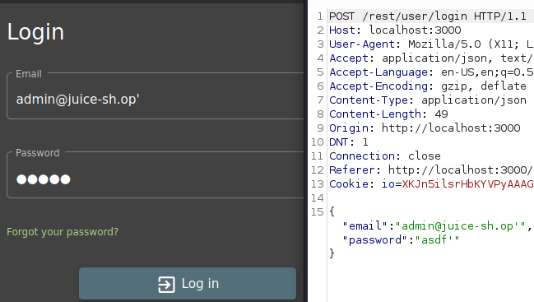
Task: Click the password JSON value asdf'
Action: click(437, 239)
